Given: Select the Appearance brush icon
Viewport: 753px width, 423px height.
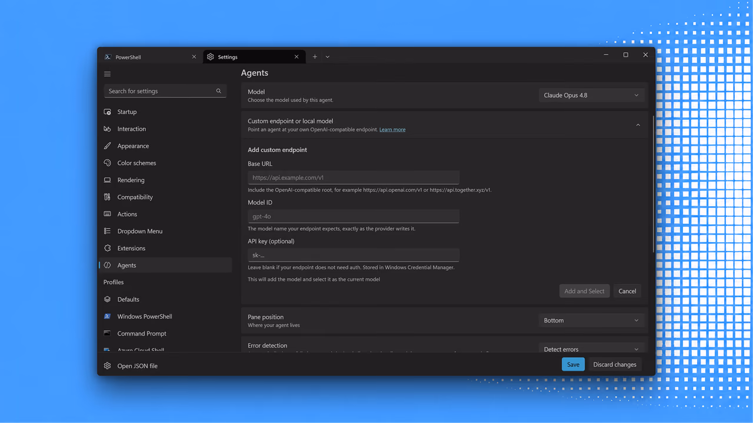Looking at the screenshot, I should tap(107, 146).
